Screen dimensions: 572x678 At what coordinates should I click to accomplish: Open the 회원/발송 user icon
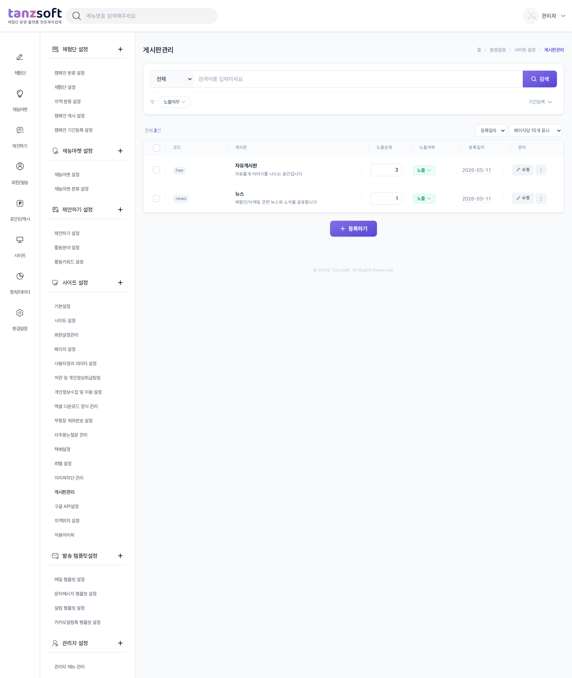(x=20, y=166)
